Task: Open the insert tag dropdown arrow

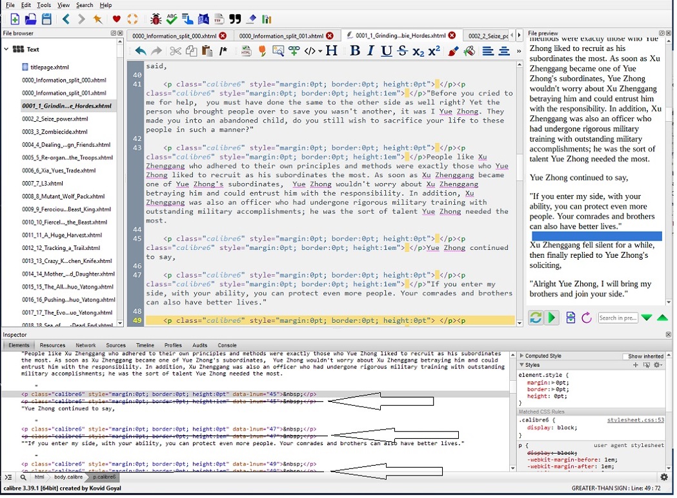Action: pos(320,52)
